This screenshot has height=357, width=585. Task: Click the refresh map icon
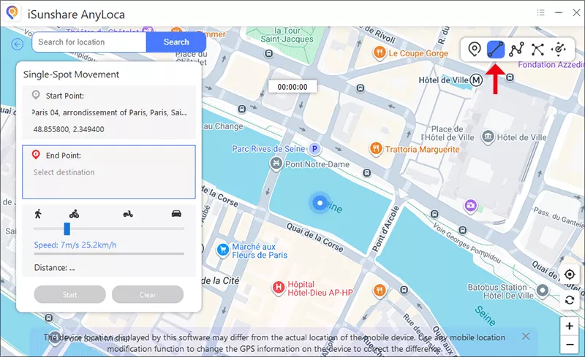(x=570, y=300)
